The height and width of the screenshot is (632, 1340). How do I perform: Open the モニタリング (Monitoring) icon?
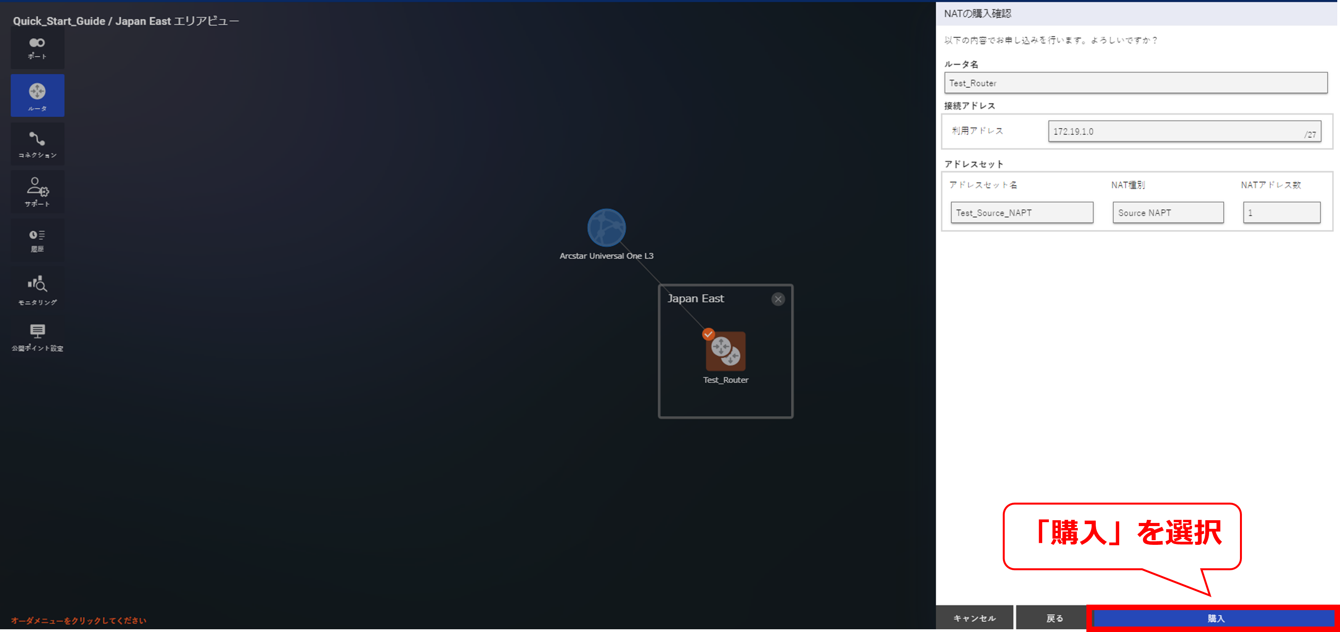tap(38, 290)
